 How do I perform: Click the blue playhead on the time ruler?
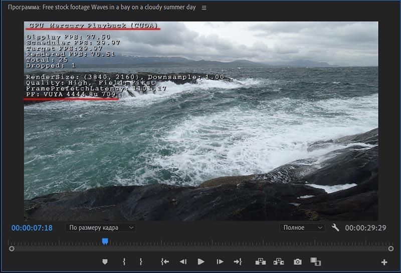tap(105, 241)
